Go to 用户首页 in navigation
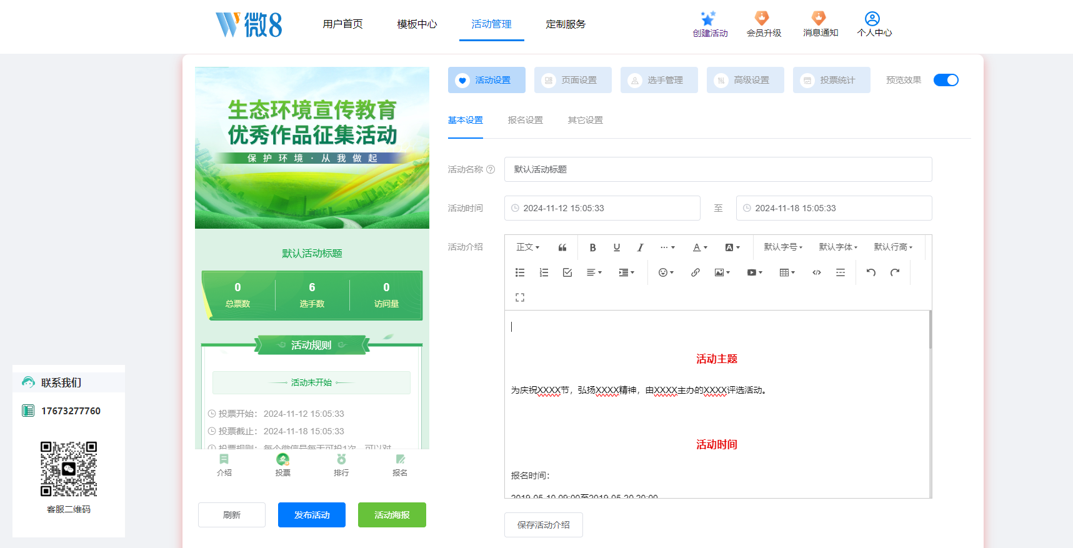This screenshot has width=1073, height=548. (342, 24)
